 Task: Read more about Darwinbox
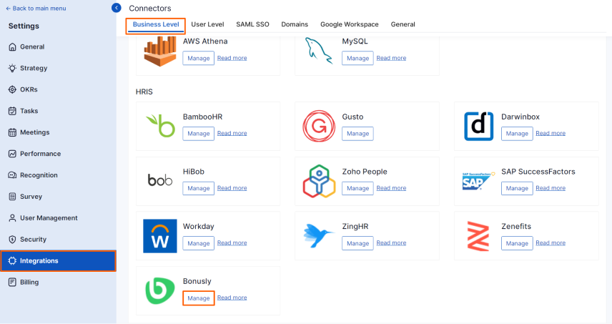(551, 133)
